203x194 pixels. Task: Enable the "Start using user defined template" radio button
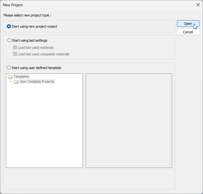[9, 68]
